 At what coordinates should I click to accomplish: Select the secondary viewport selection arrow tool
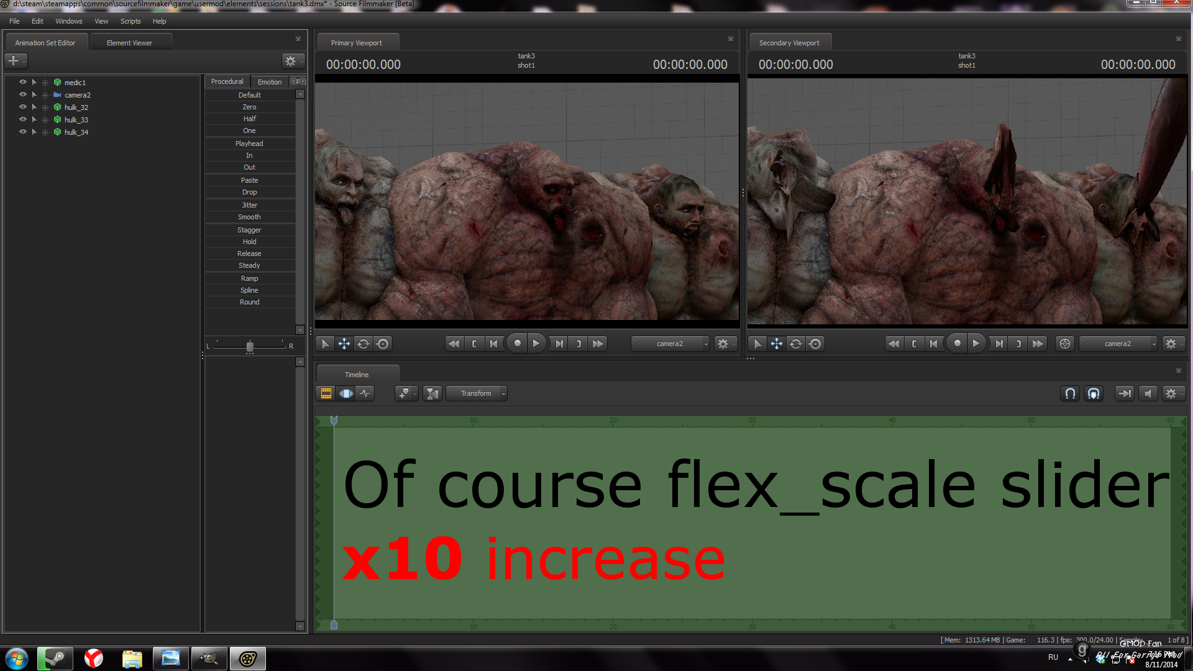coord(757,344)
